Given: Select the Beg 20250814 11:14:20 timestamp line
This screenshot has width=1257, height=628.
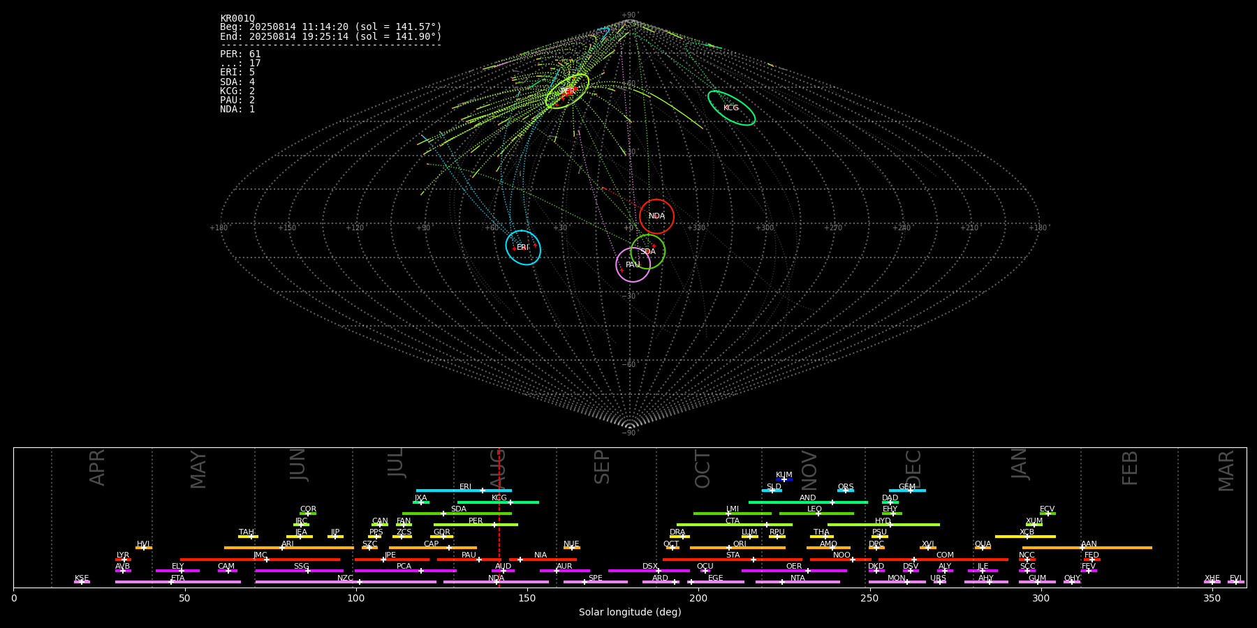Looking at the screenshot, I should click(331, 27).
